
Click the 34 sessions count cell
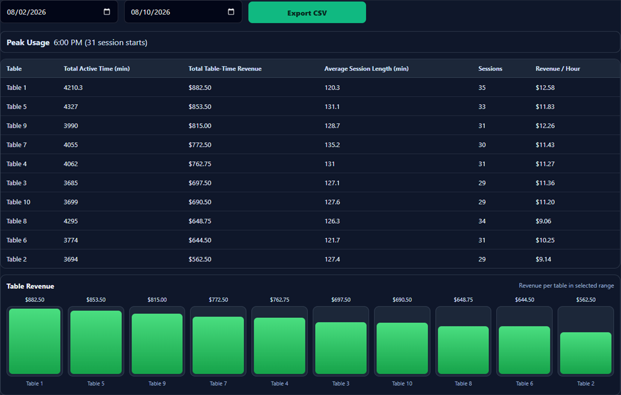pyautogui.click(x=482, y=221)
